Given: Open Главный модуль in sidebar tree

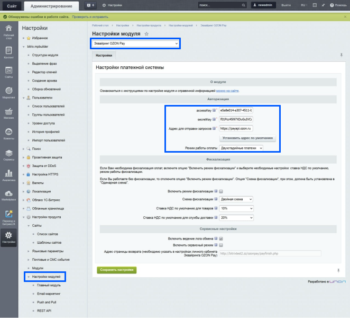Looking at the screenshot, I should pyautogui.click(x=49, y=285).
